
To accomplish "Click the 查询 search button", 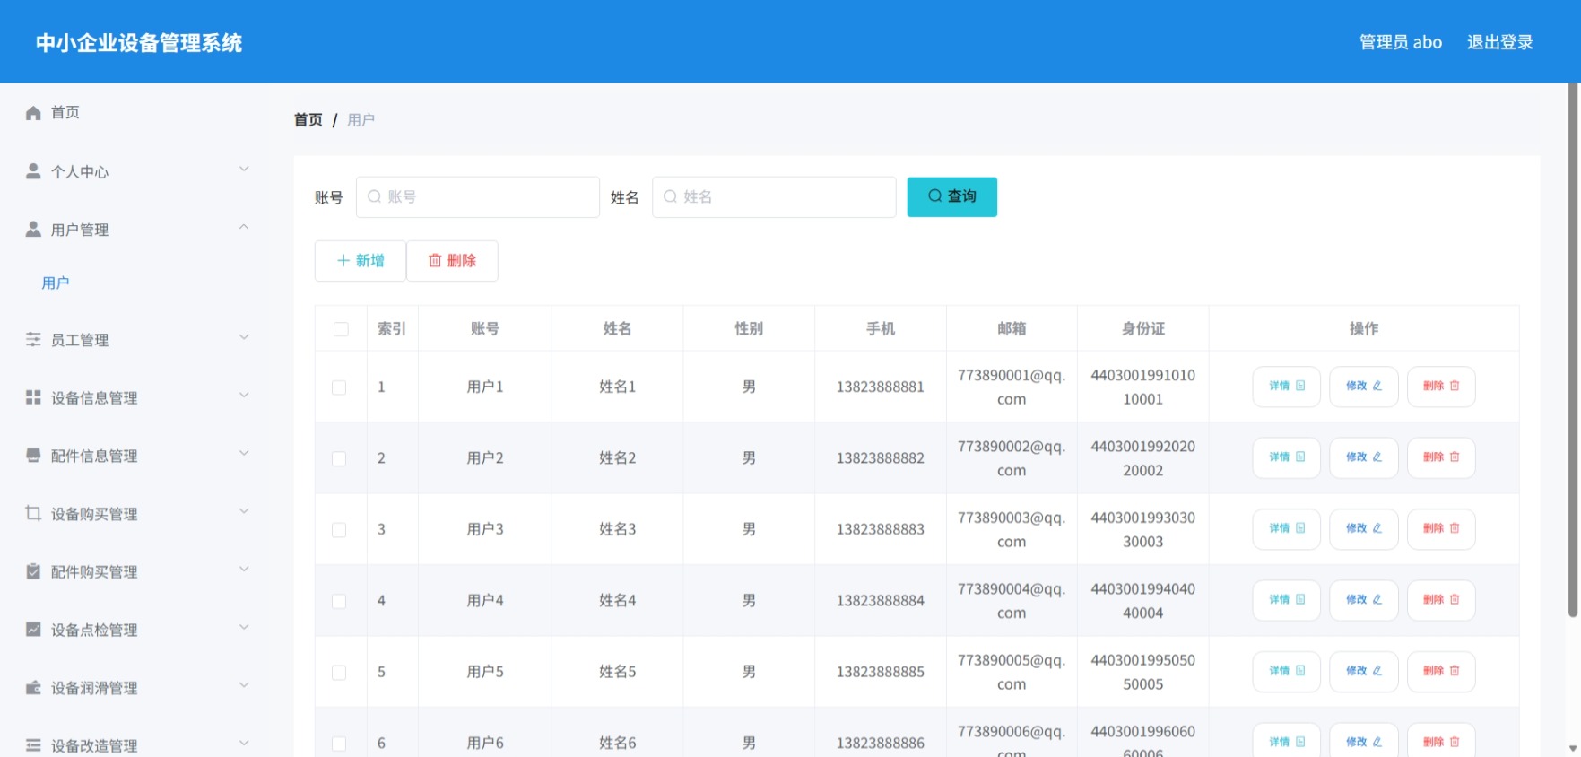I will (x=951, y=196).
